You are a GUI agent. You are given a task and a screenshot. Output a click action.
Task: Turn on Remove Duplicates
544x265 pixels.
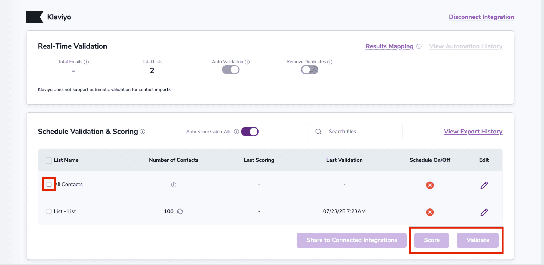309,70
